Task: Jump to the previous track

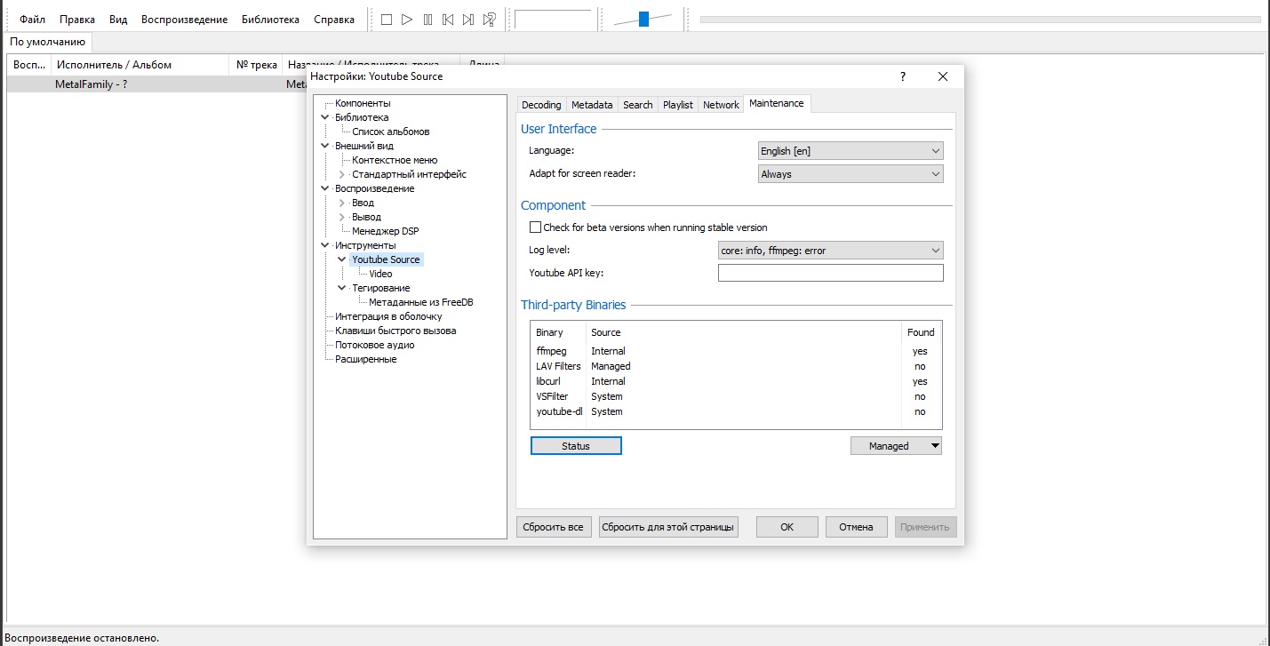Action: coord(448,20)
